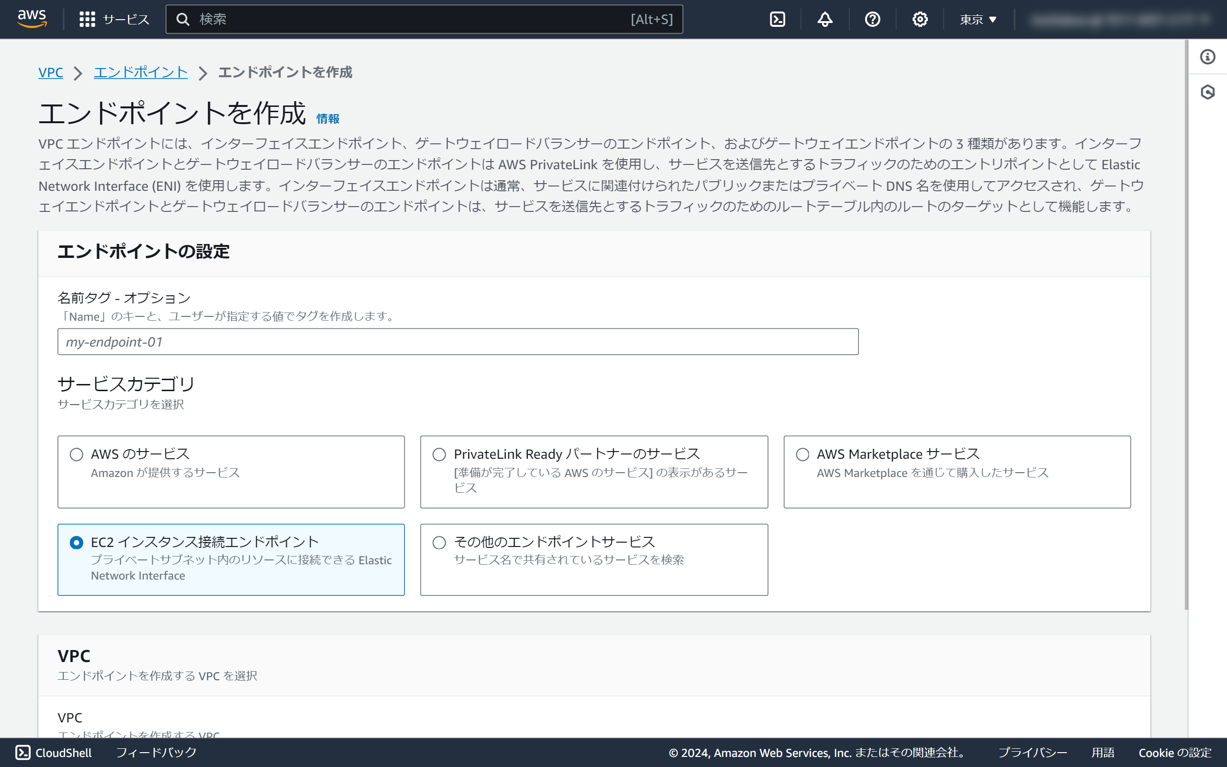Select the AWS のサービス radio option

77,454
